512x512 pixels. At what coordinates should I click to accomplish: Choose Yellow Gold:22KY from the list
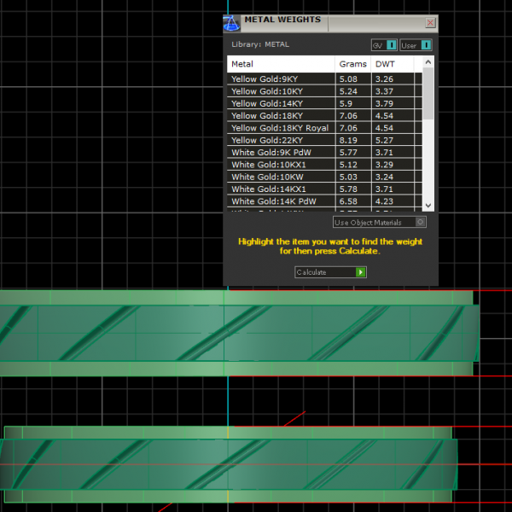[280, 140]
